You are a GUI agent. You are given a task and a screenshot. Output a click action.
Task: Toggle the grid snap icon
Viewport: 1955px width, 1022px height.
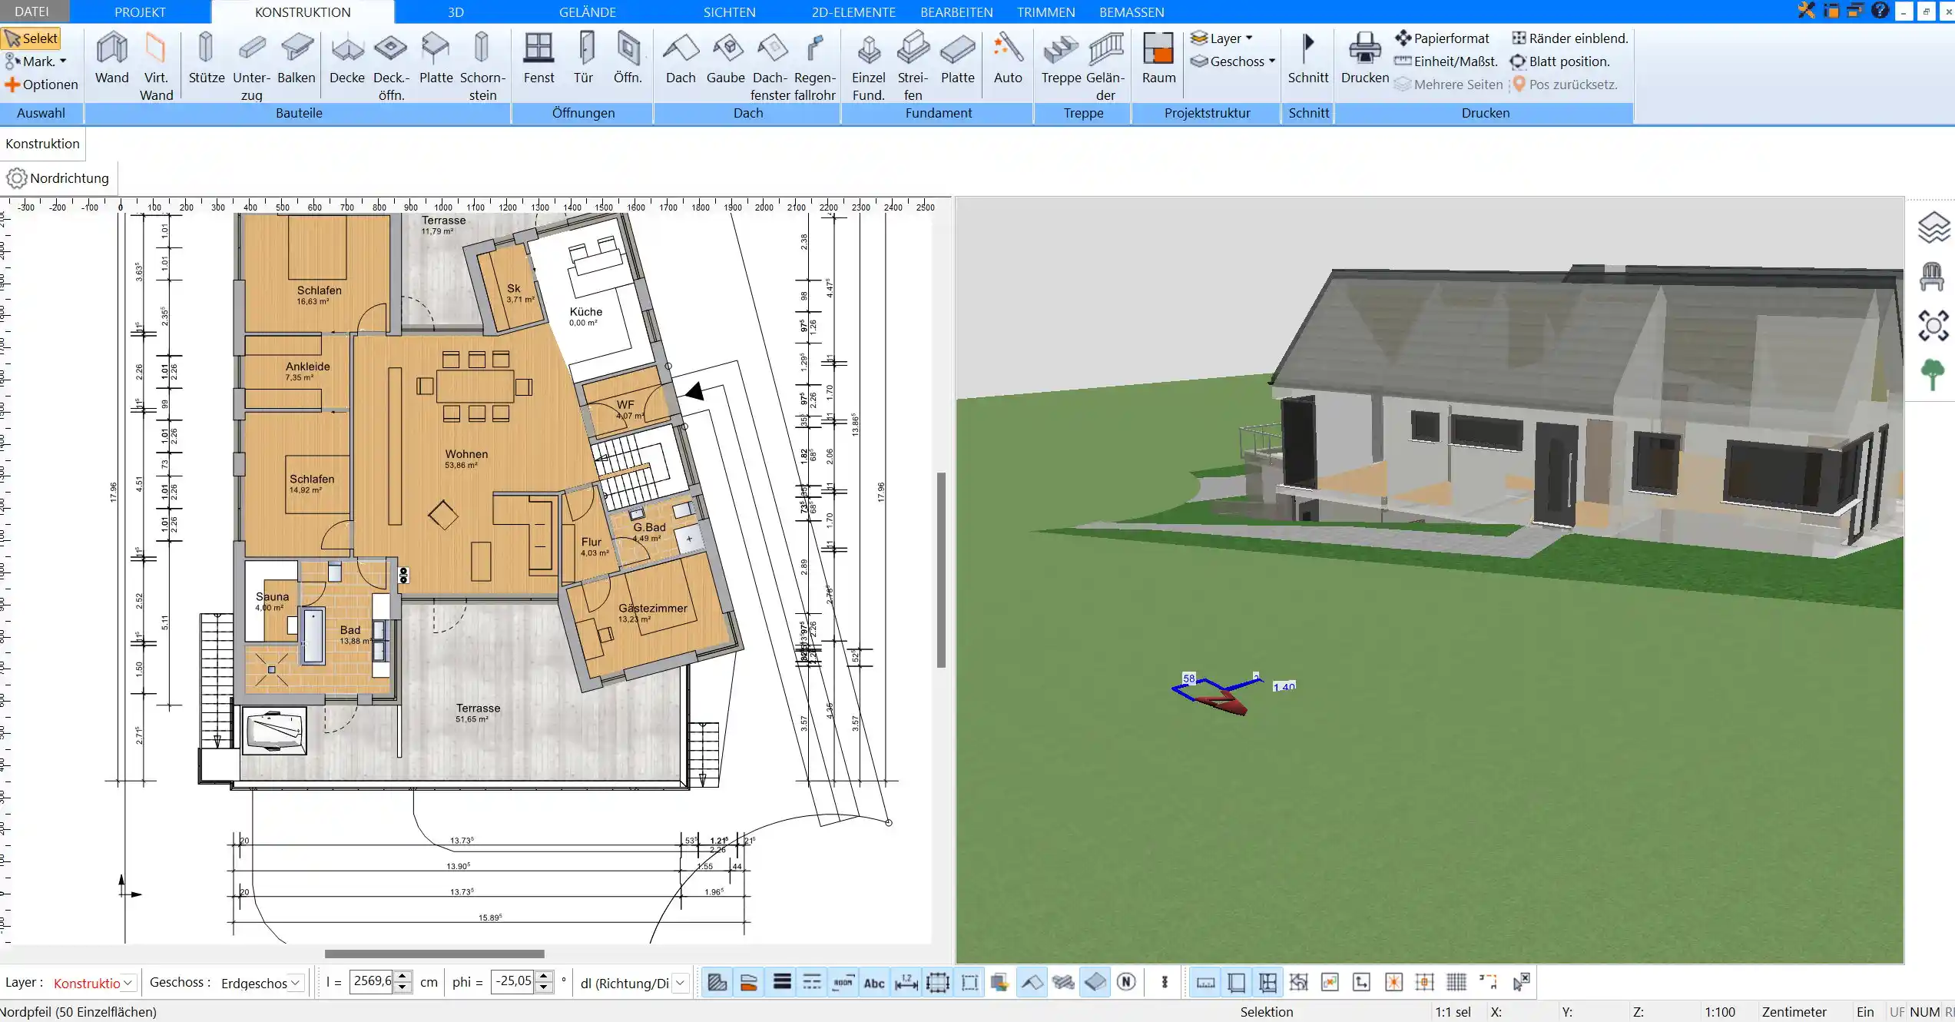[1456, 982]
